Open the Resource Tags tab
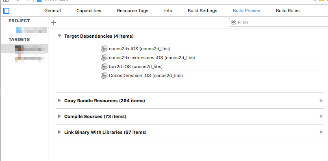This screenshot has height=161, width=328. (x=133, y=11)
